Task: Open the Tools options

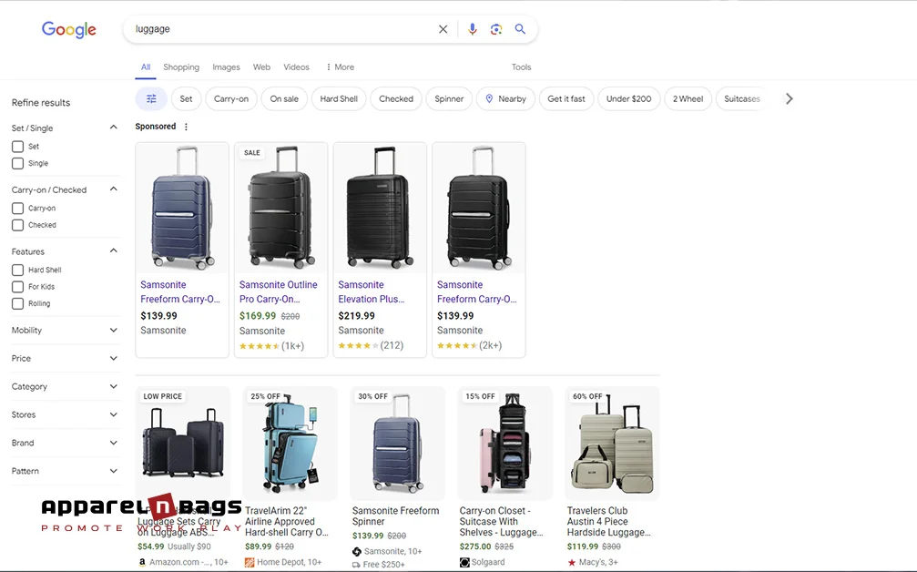Action: coord(521,66)
